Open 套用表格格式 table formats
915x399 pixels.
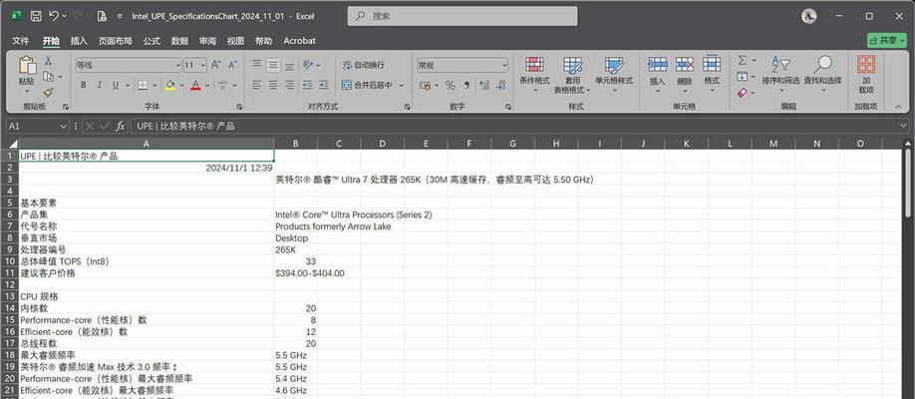tap(572, 75)
